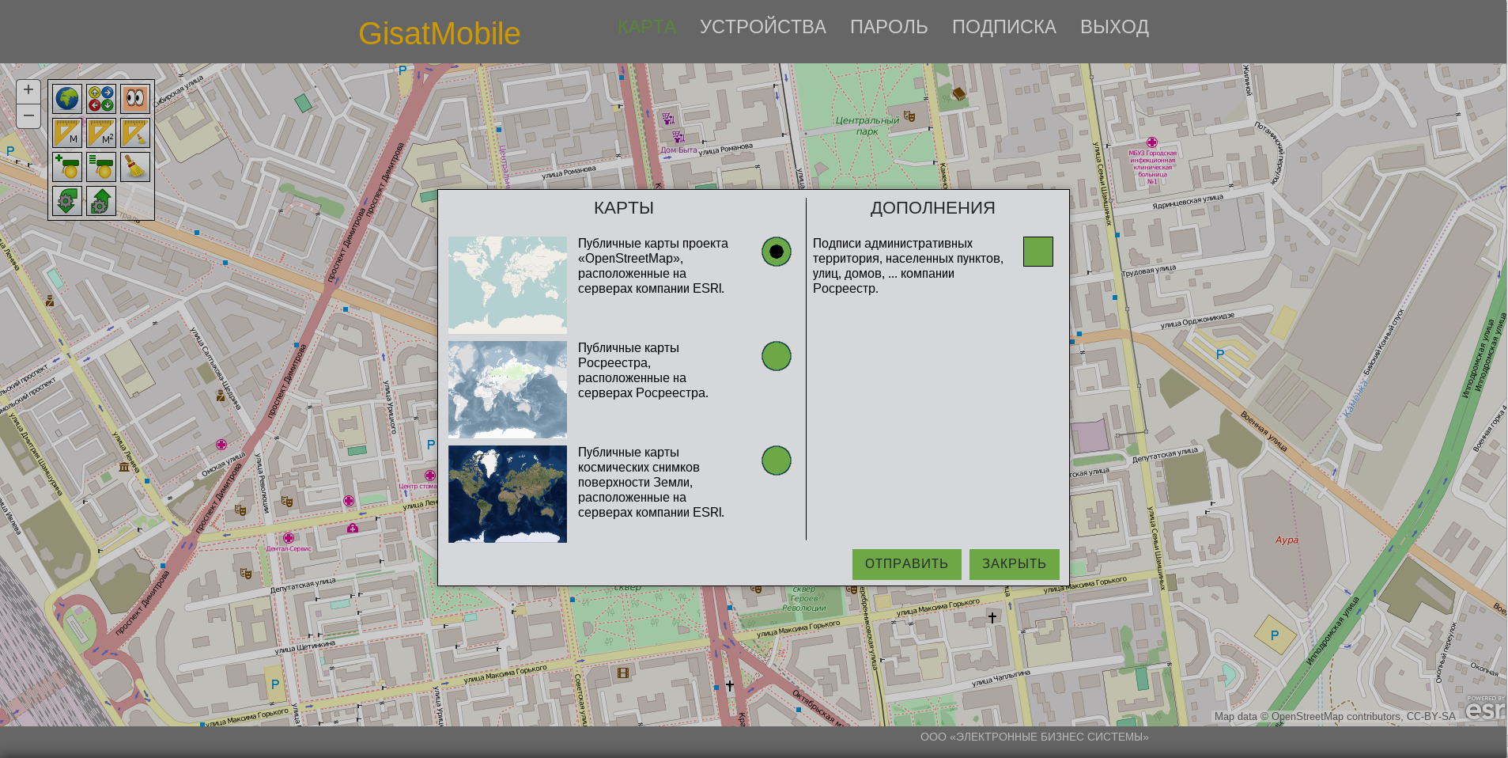Go to the ПОДПИСКА menu item
Image resolution: width=1508 pixels, height=758 pixels.
tap(1003, 27)
